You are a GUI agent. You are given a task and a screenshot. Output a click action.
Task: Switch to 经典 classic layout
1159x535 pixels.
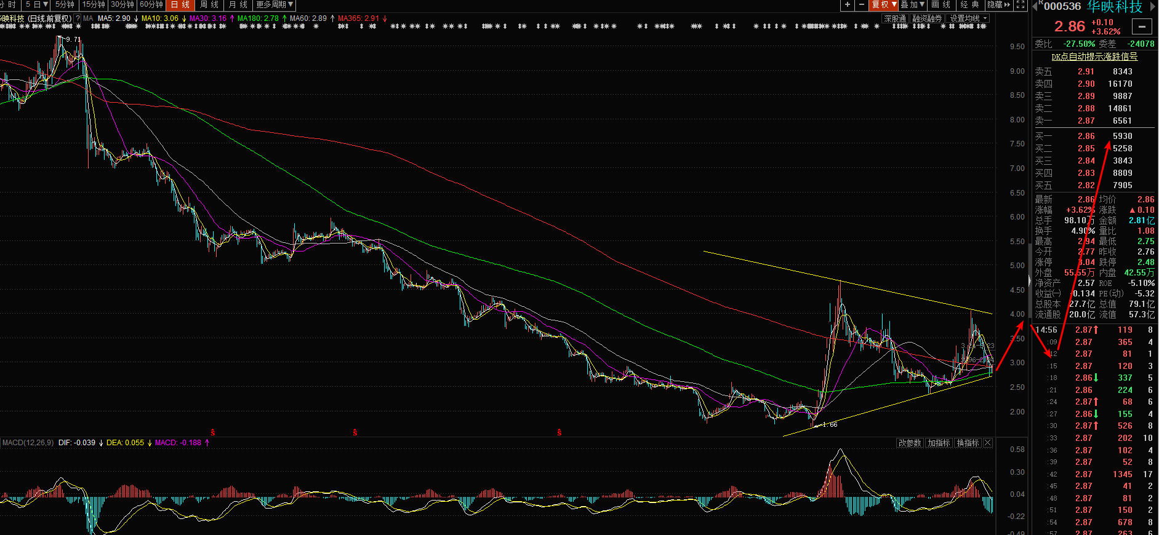pyautogui.click(x=970, y=5)
